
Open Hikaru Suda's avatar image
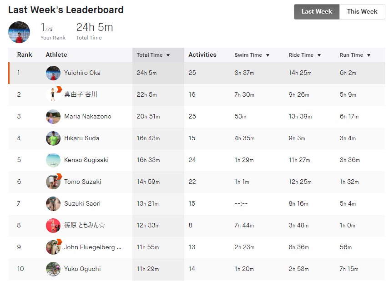point(53,138)
